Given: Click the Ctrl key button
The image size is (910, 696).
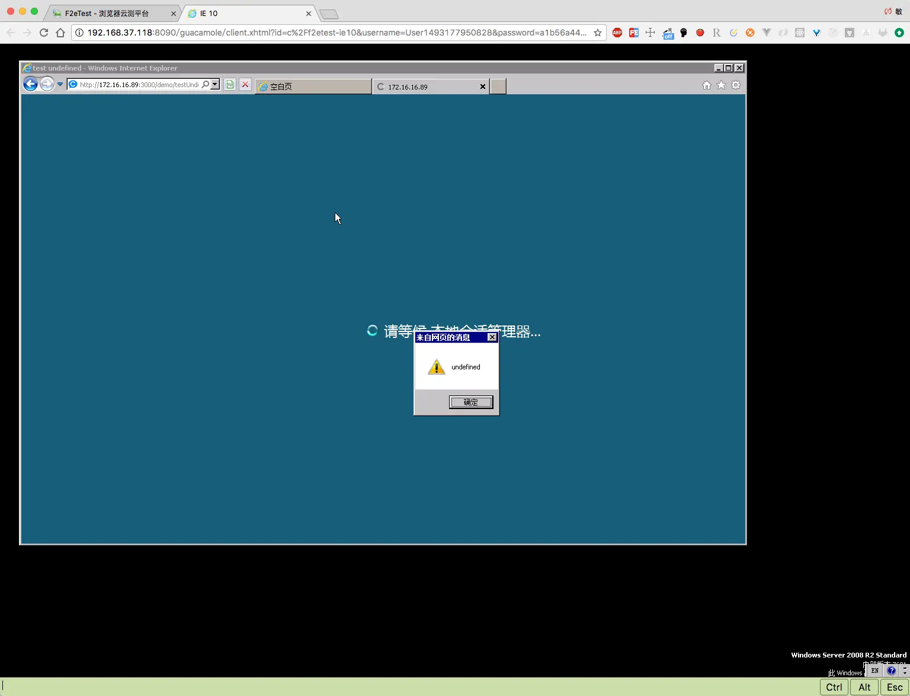Looking at the screenshot, I should tap(834, 687).
